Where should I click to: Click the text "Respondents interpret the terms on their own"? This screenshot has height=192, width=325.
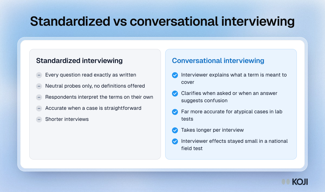point(99,97)
